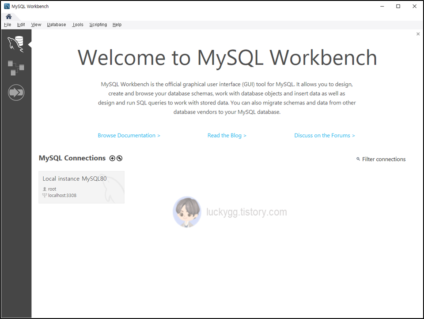Screen dimensions: 424x319
Task: Click Browse Documentation link
Action: pyautogui.click(x=129, y=135)
